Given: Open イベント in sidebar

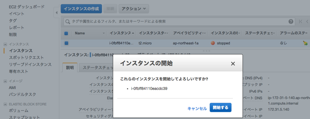Looking at the screenshot, I should click(17, 14).
